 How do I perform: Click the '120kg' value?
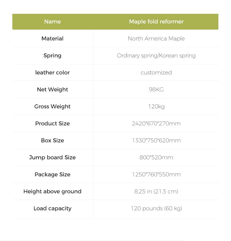[x=156, y=107]
